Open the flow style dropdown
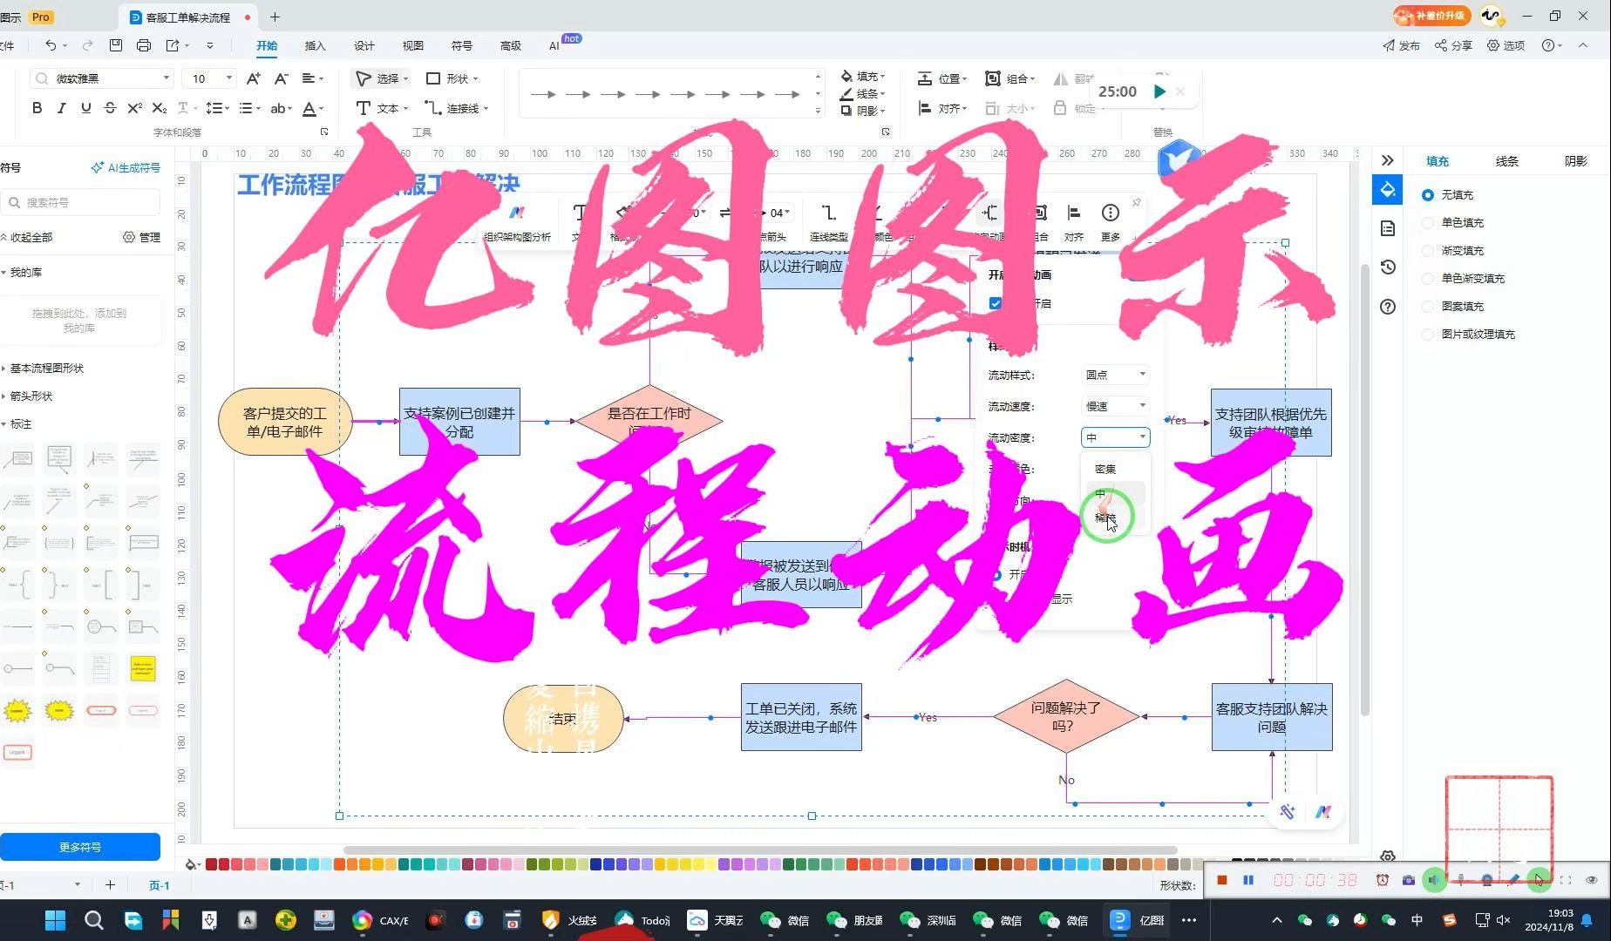Viewport: 1611px width, 941px height. tap(1115, 375)
